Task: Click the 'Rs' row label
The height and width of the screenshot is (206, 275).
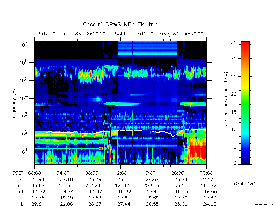Action: pos(21,180)
